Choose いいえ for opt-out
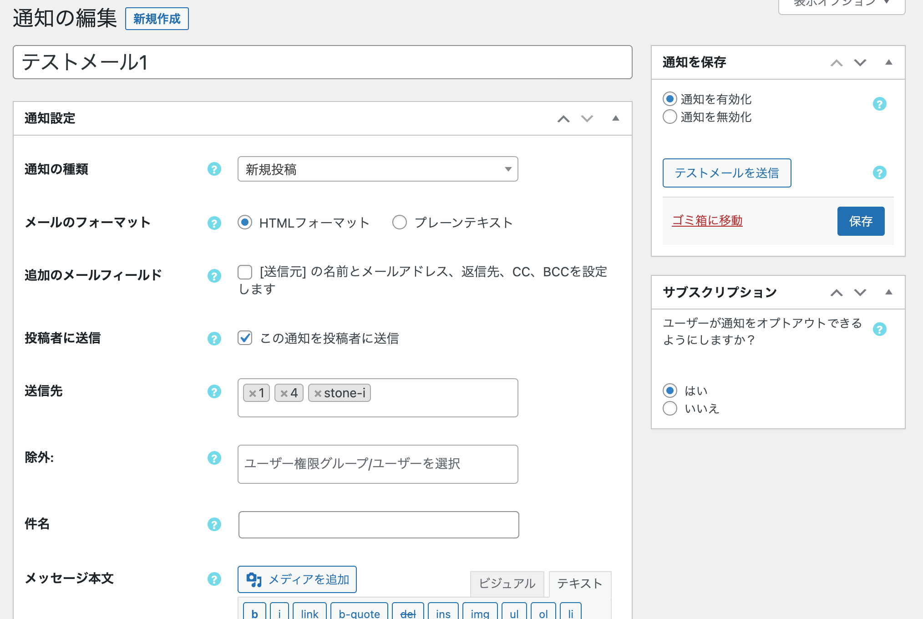 point(670,408)
